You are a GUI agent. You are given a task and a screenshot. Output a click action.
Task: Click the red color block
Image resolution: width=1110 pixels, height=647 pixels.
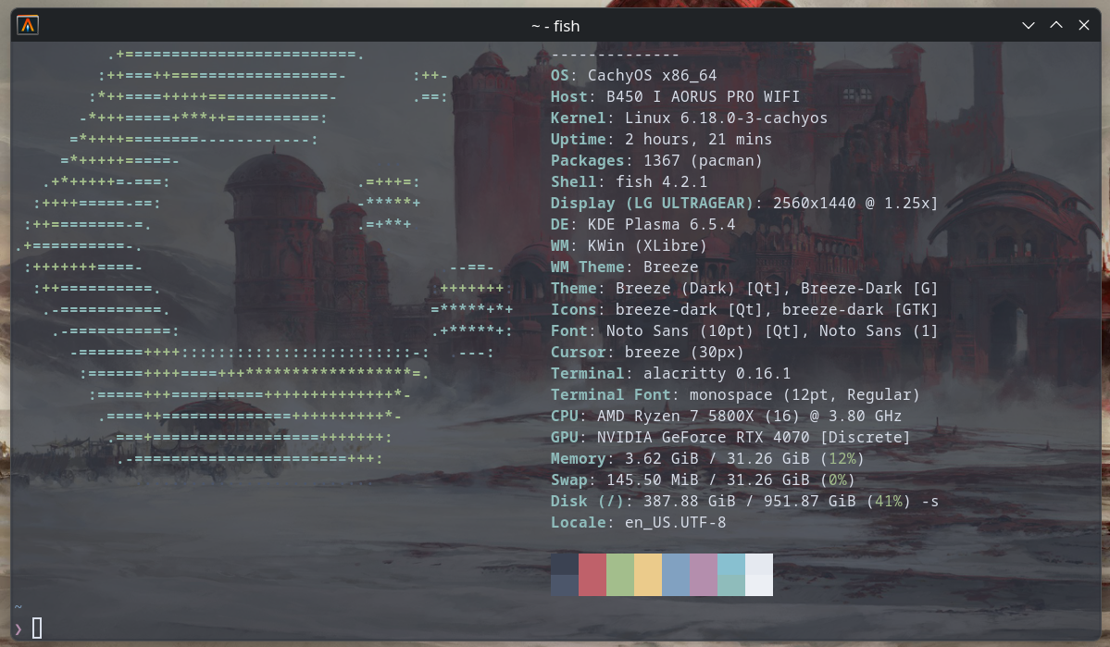pyautogui.click(x=592, y=575)
